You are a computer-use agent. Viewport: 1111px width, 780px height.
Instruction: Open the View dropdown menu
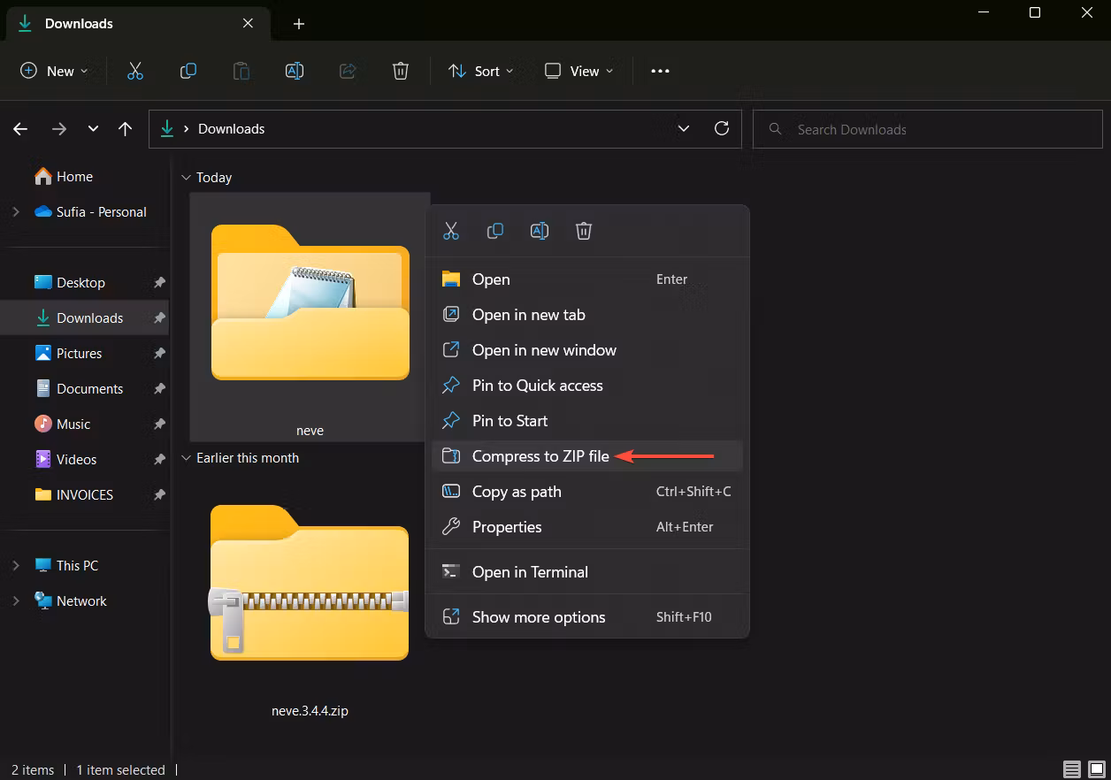(578, 71)
